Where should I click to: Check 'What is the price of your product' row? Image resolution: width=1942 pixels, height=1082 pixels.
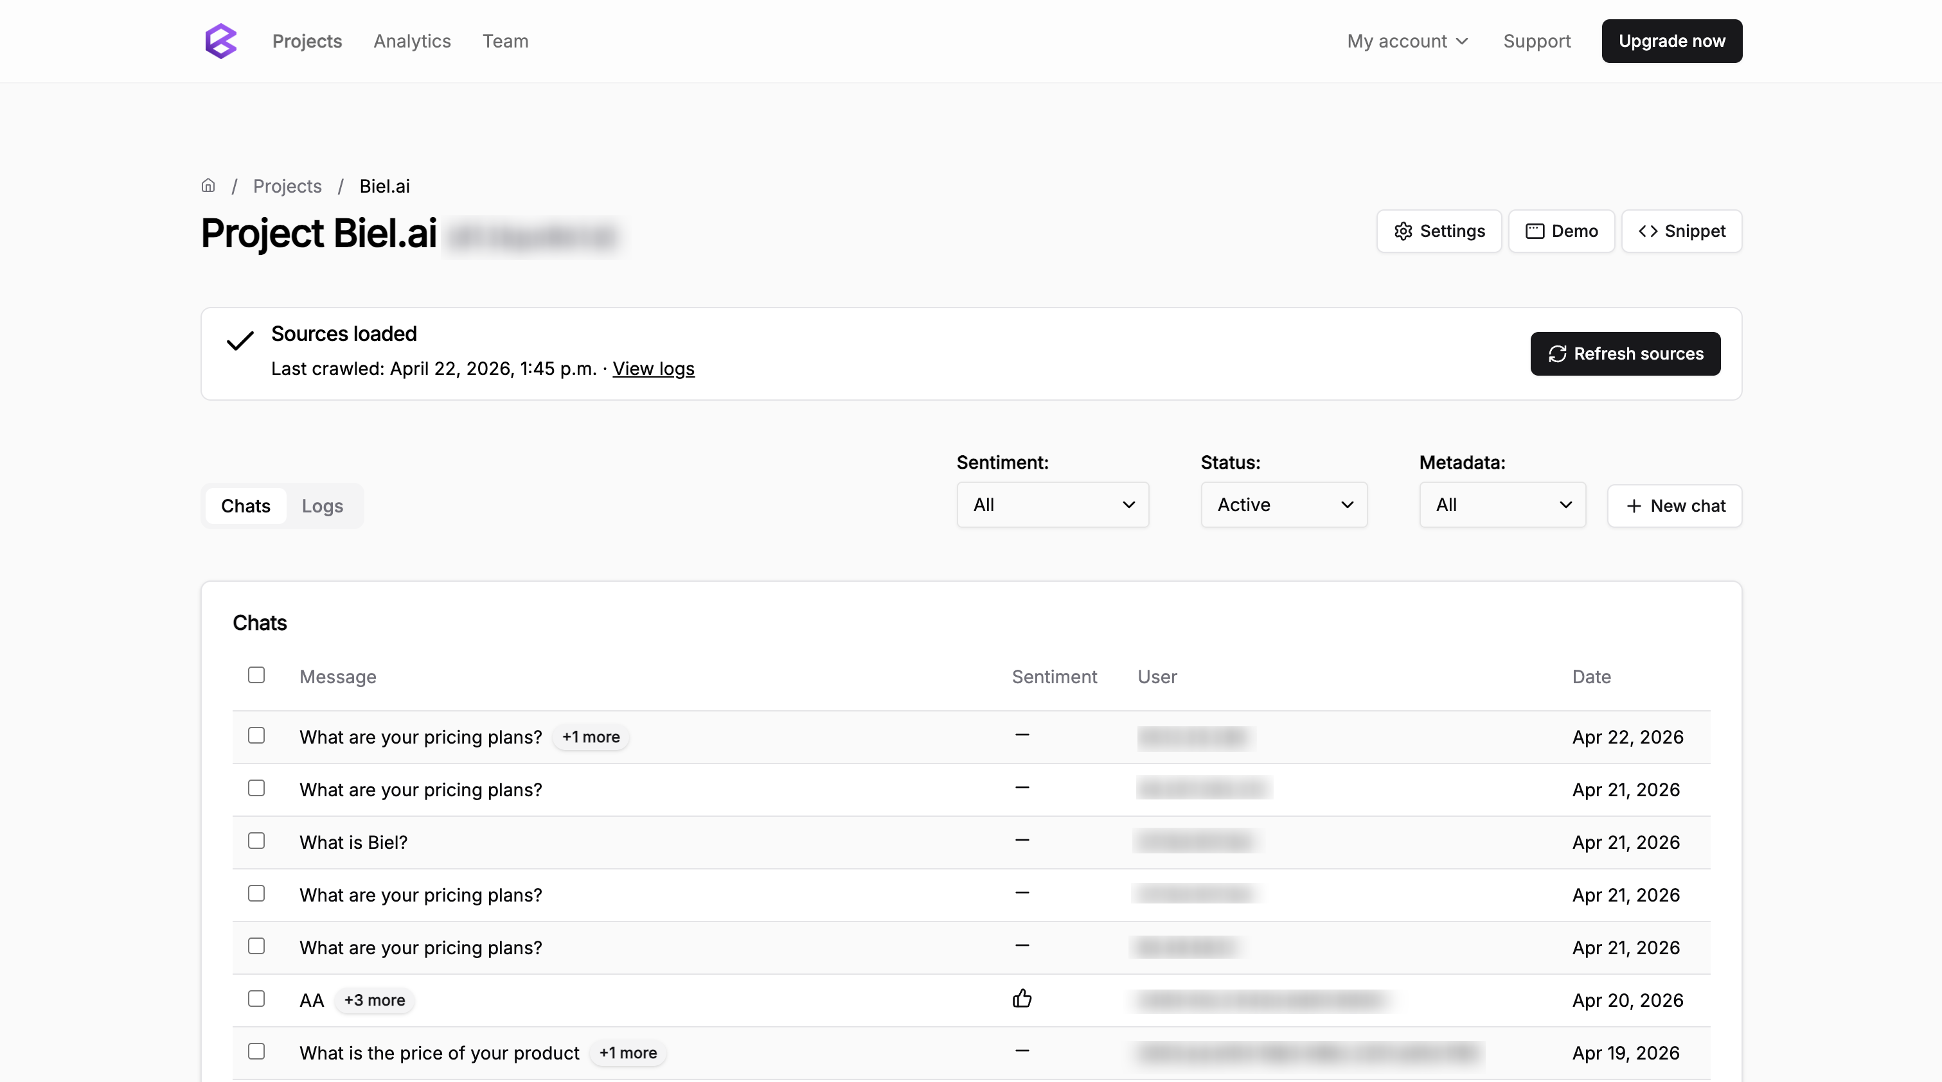[x=256, y=1052]
